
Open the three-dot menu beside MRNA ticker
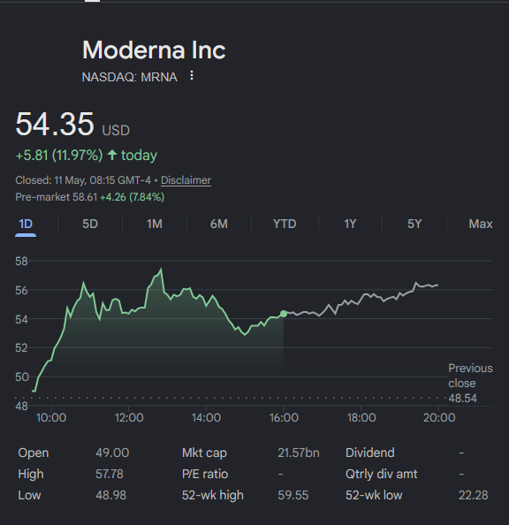[x=192, y=76]
